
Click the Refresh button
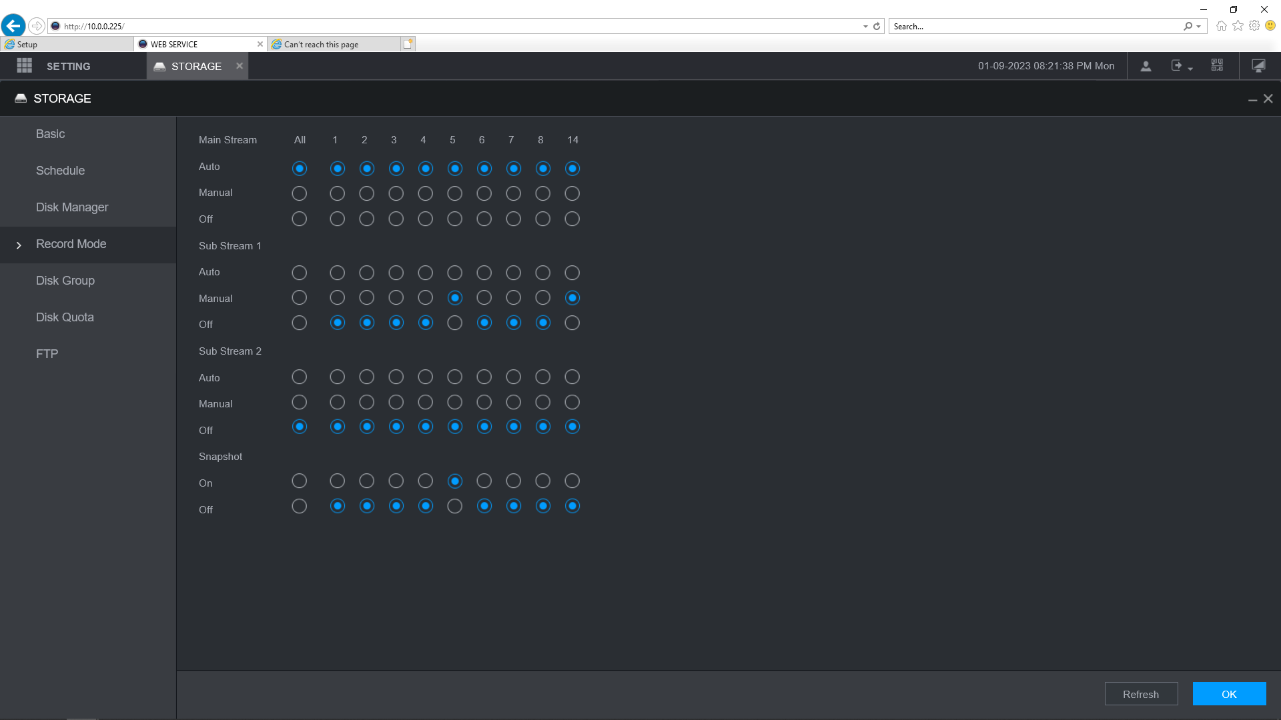(1141, 694)
